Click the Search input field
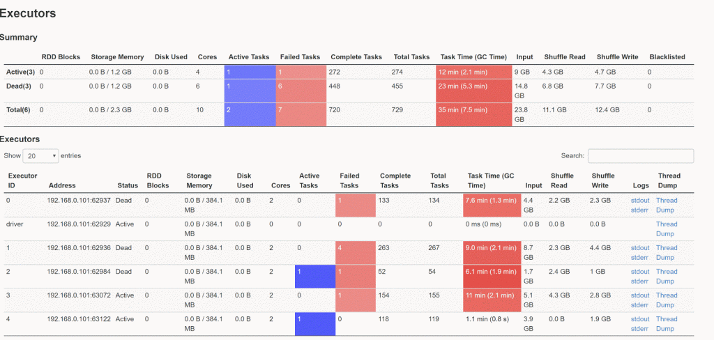Viewport: 714px width, 340px height. pos(641,155)
